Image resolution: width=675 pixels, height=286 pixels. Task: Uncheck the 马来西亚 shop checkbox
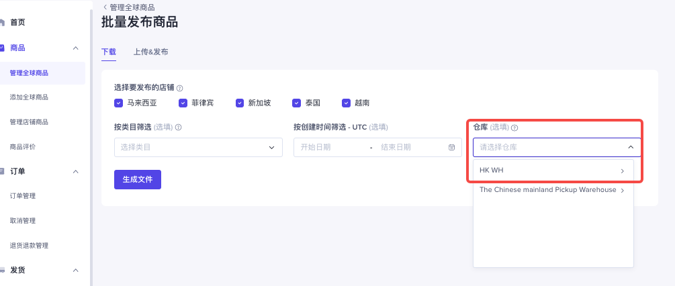(x=118, y=103)
